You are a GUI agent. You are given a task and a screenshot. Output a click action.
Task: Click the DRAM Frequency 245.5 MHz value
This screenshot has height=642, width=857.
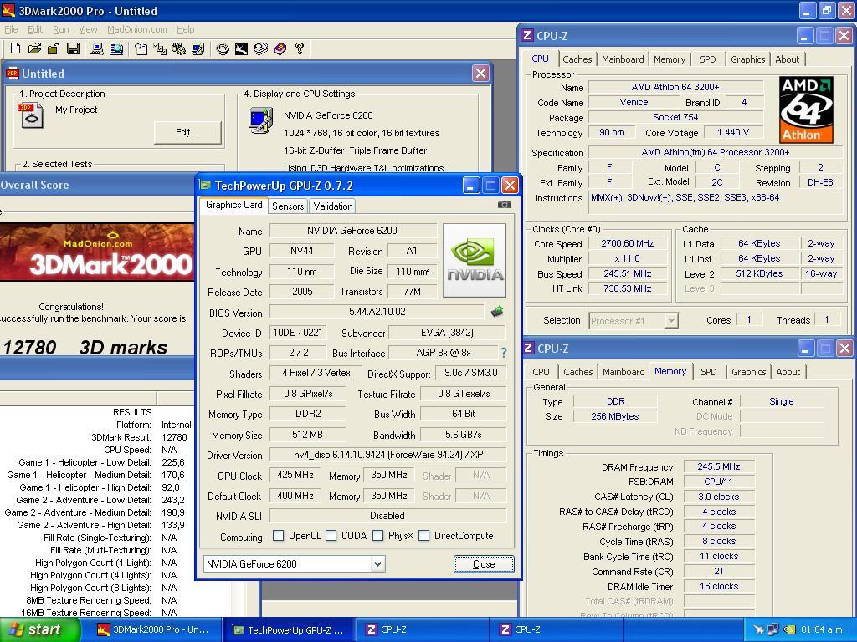719,466
